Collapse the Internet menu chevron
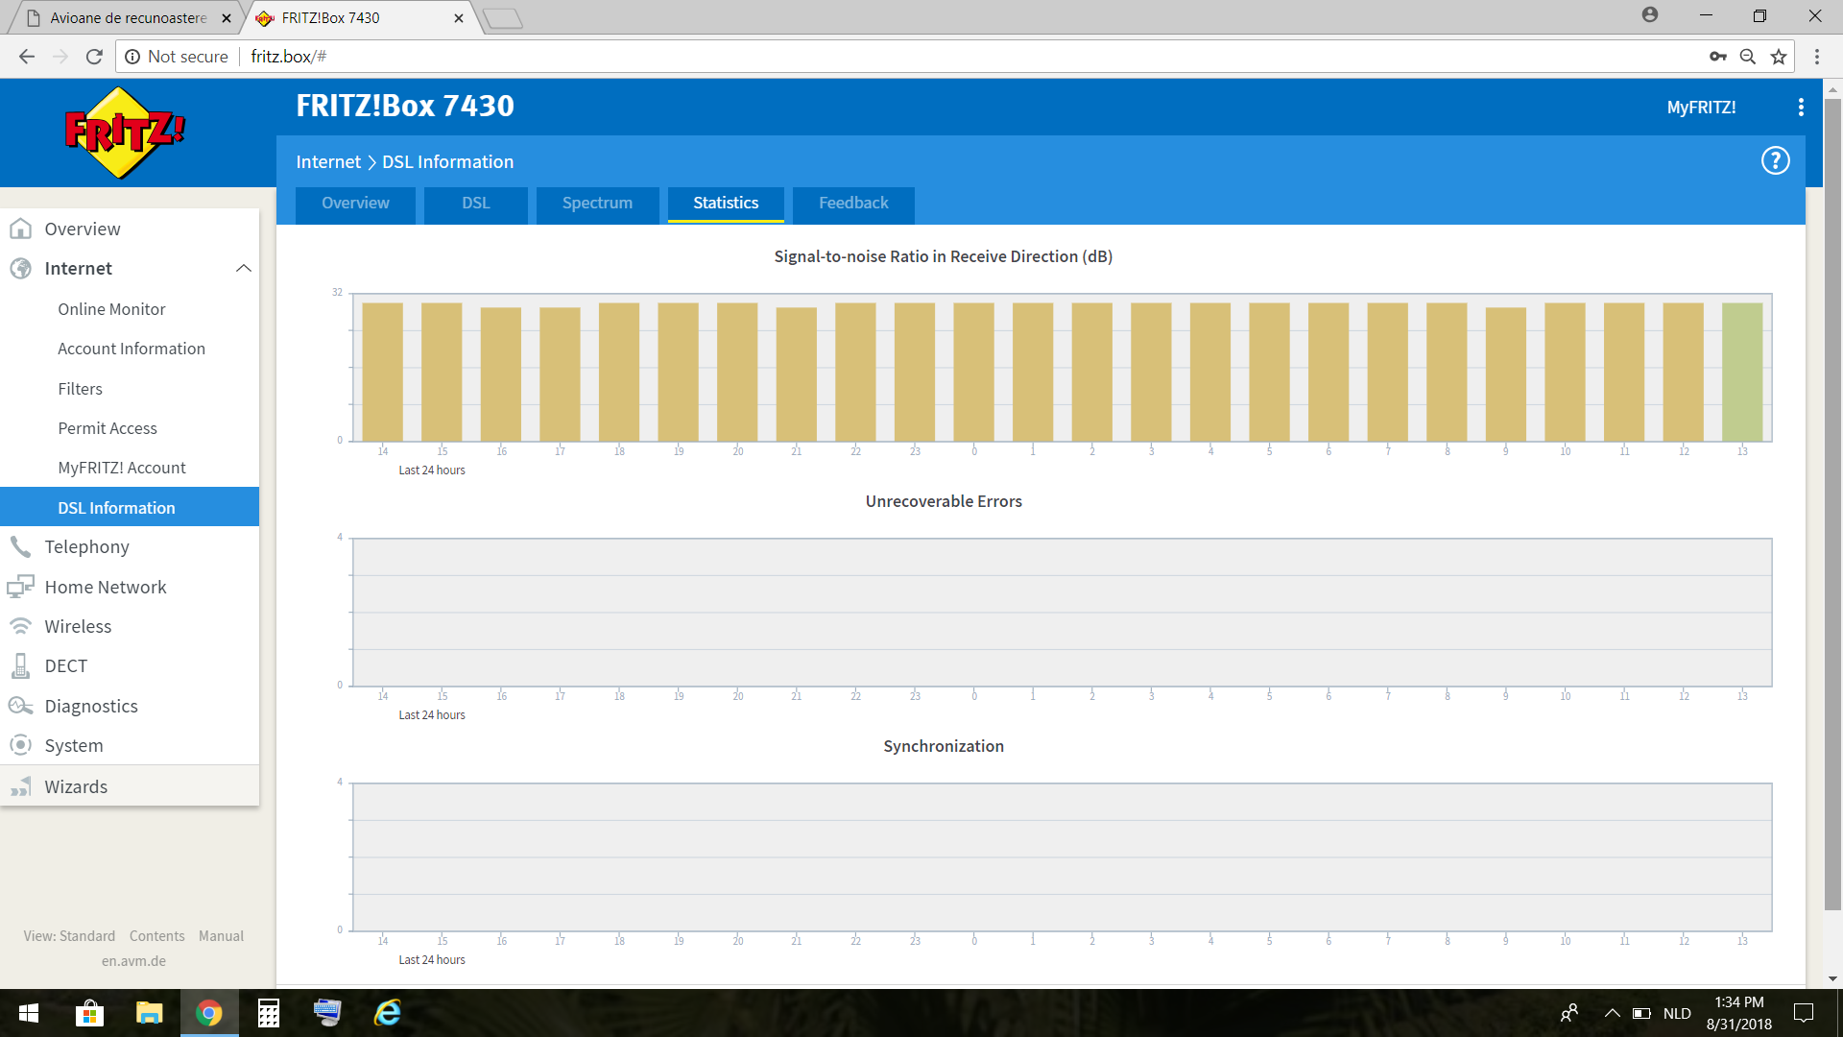The image size is (1843, 1037). coord(244,269)
